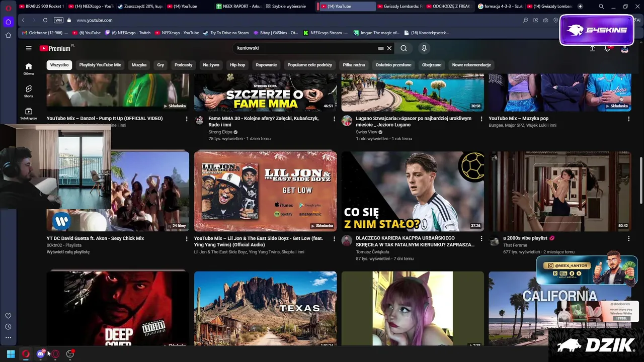Viewport: 644px width, 362px height.
Task: Open NEEXcsgo - Twitch bookmark
Action: (128, 33)
